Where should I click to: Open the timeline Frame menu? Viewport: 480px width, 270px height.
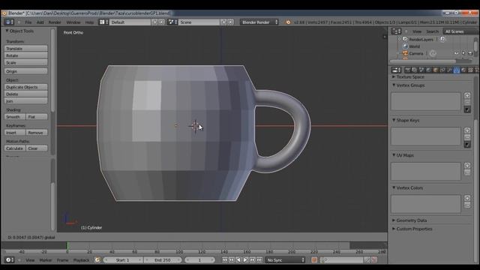62,260
